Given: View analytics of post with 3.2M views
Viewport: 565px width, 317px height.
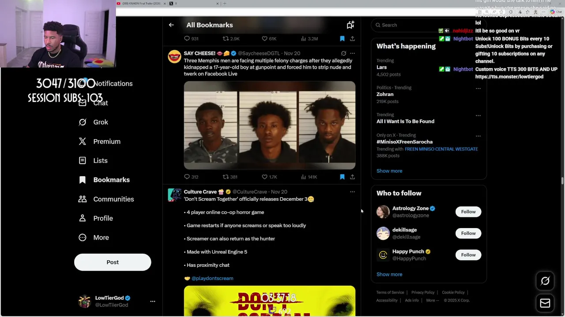Looking at the screenshot, I should (309, 39).
